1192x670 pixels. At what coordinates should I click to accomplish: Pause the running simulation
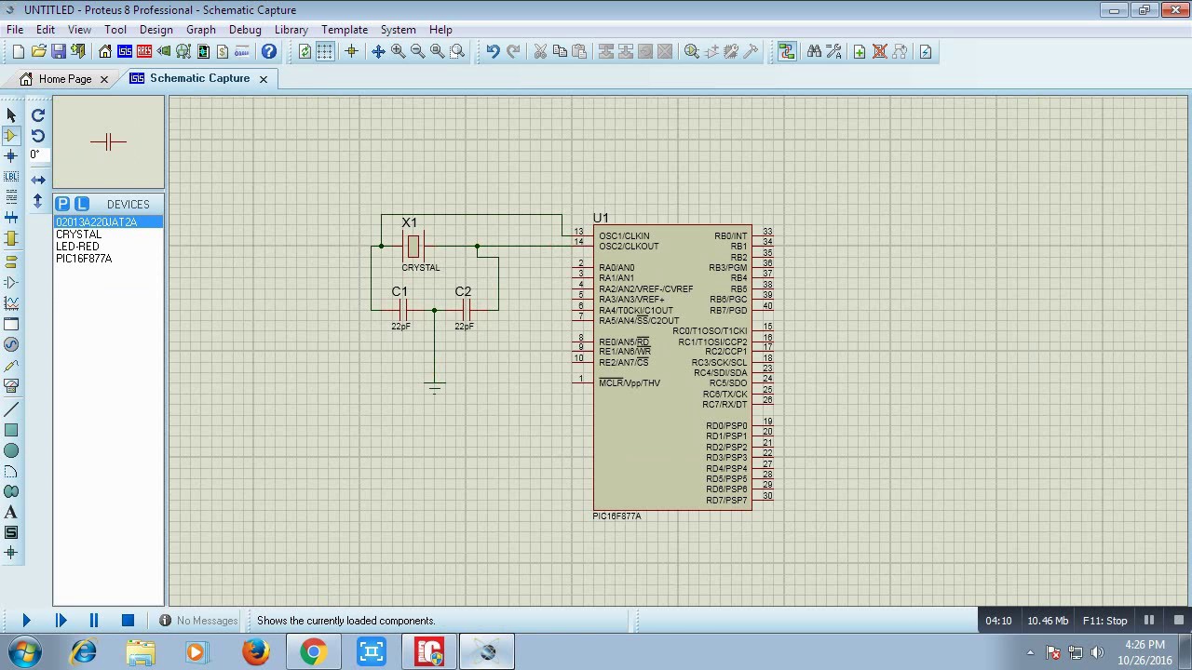pos(94,620)
